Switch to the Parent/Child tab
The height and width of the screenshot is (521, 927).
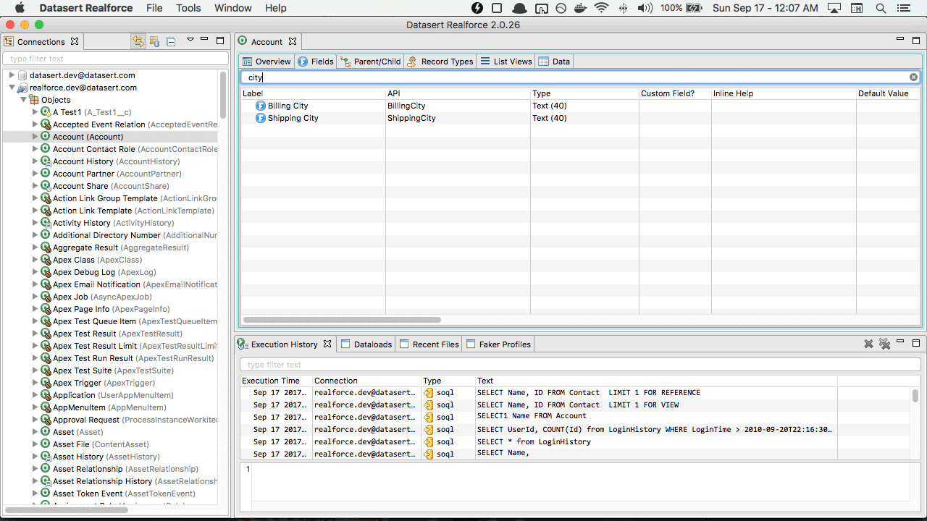(x=370, y=62)
